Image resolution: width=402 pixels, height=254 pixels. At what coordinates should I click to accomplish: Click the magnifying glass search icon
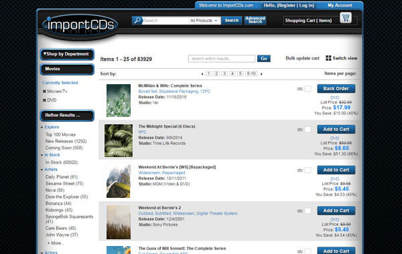click(x=137, y=20)
